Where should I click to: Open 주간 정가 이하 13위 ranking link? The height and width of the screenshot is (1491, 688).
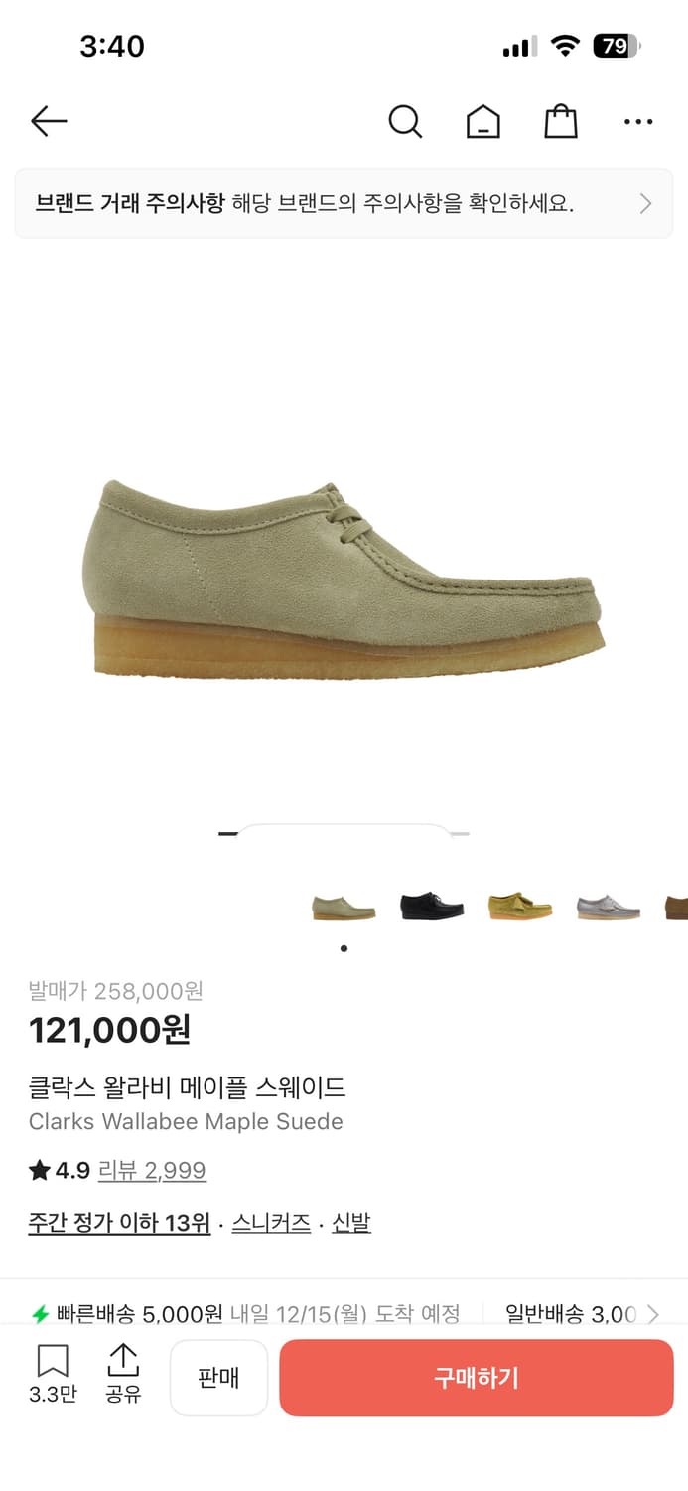click(119, 1223)
